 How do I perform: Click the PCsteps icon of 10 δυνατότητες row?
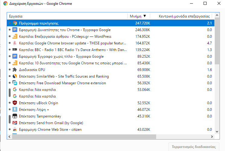[15, 63]
